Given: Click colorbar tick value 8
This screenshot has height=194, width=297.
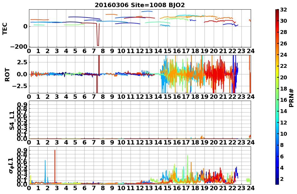Looking at the screenshot, I should pos(282,145).
